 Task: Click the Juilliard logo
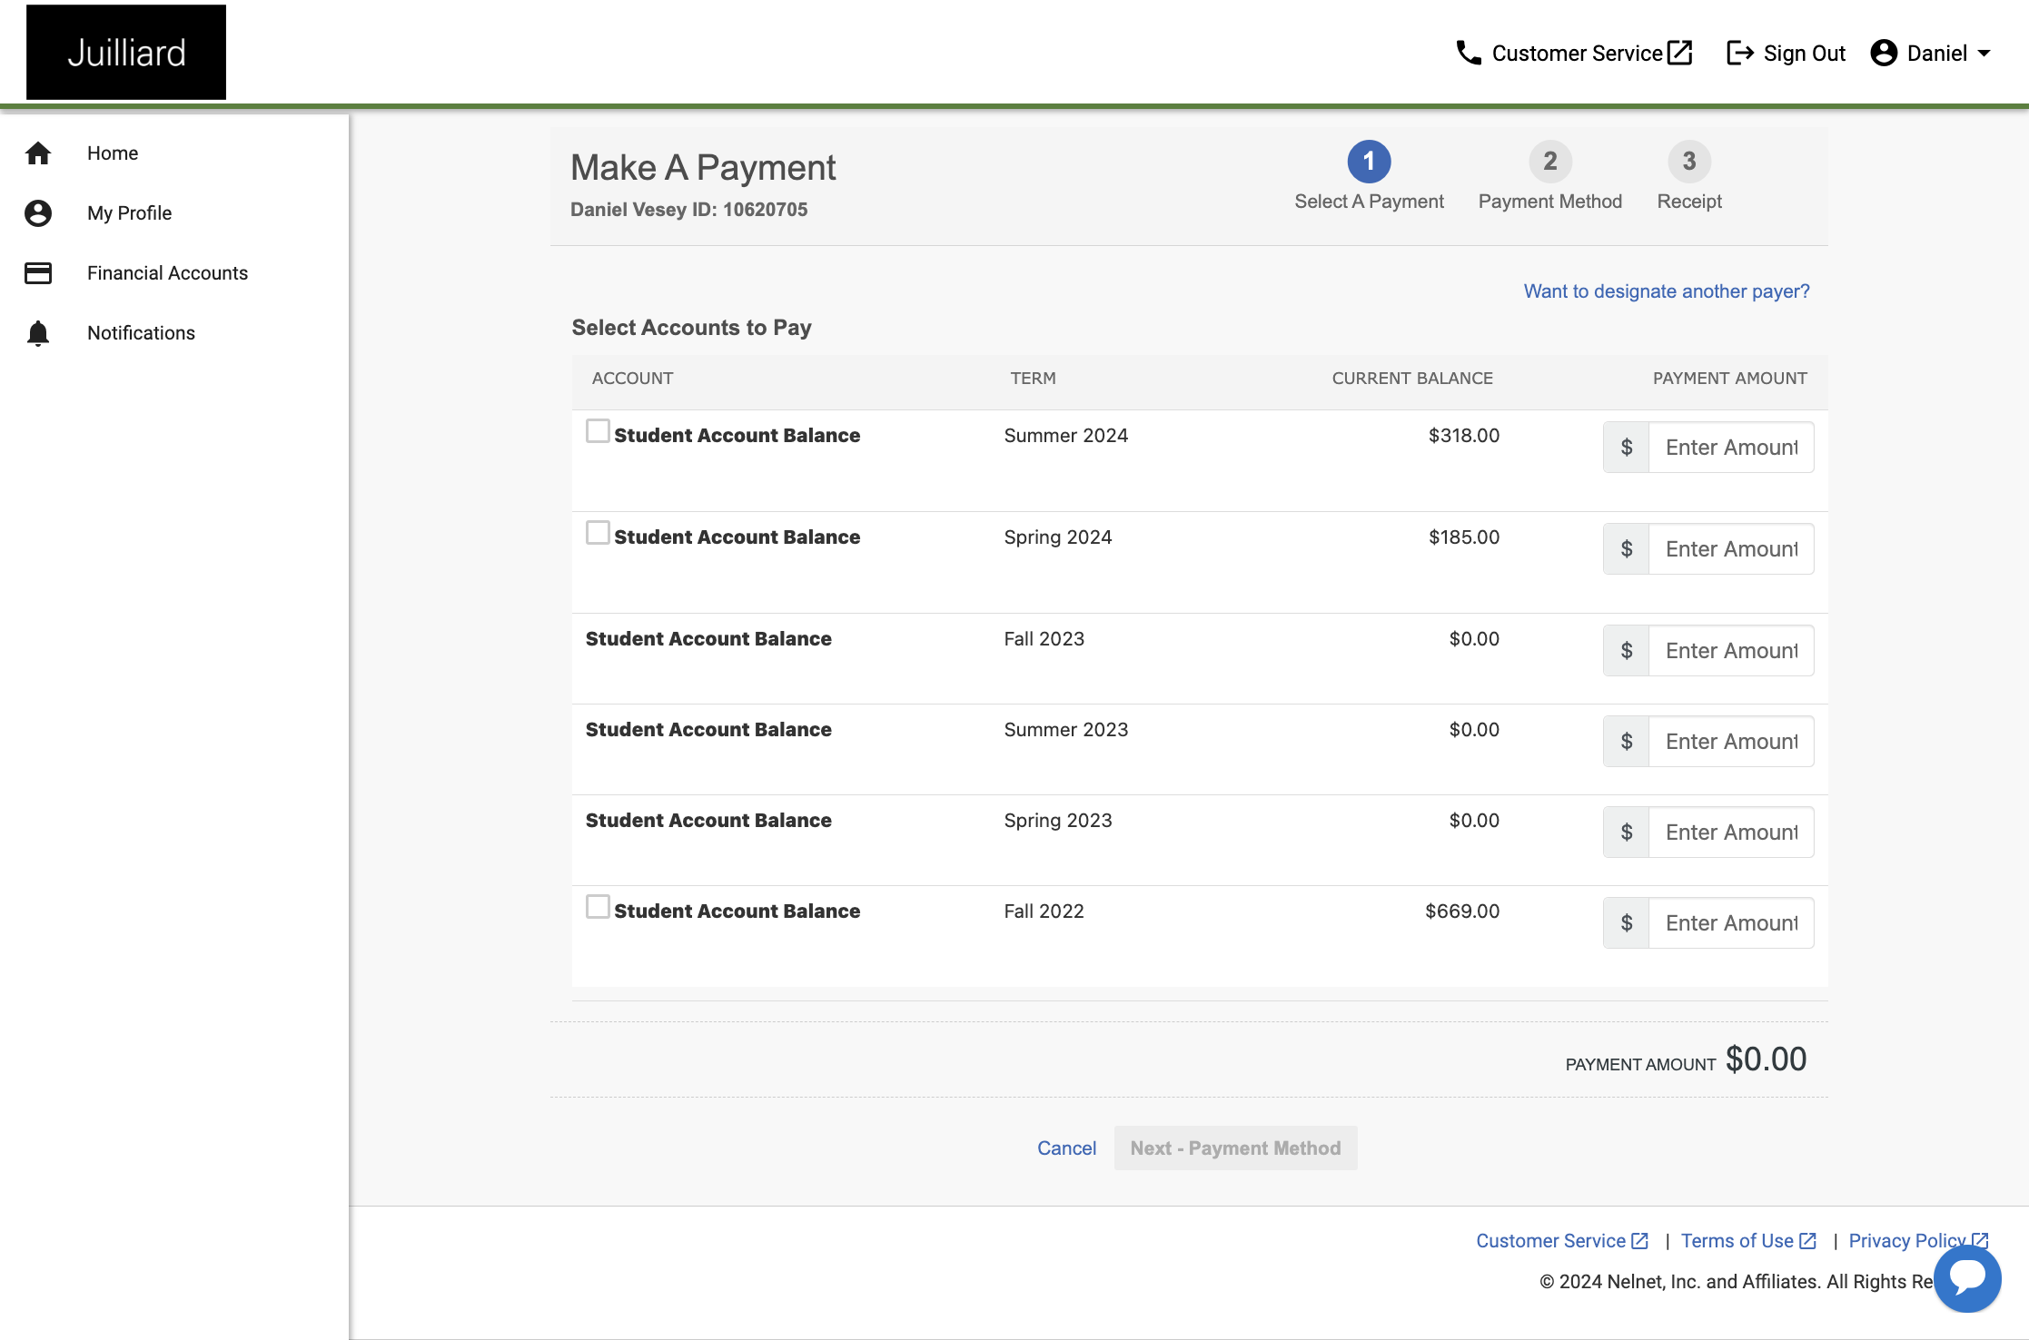pos(126,52)
